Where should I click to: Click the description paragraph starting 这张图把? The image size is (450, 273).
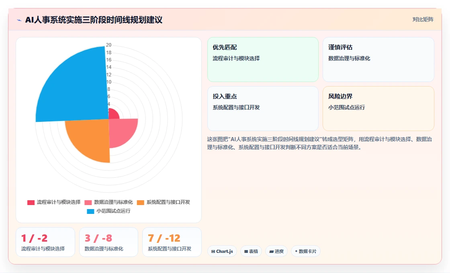tap(319, 143)
